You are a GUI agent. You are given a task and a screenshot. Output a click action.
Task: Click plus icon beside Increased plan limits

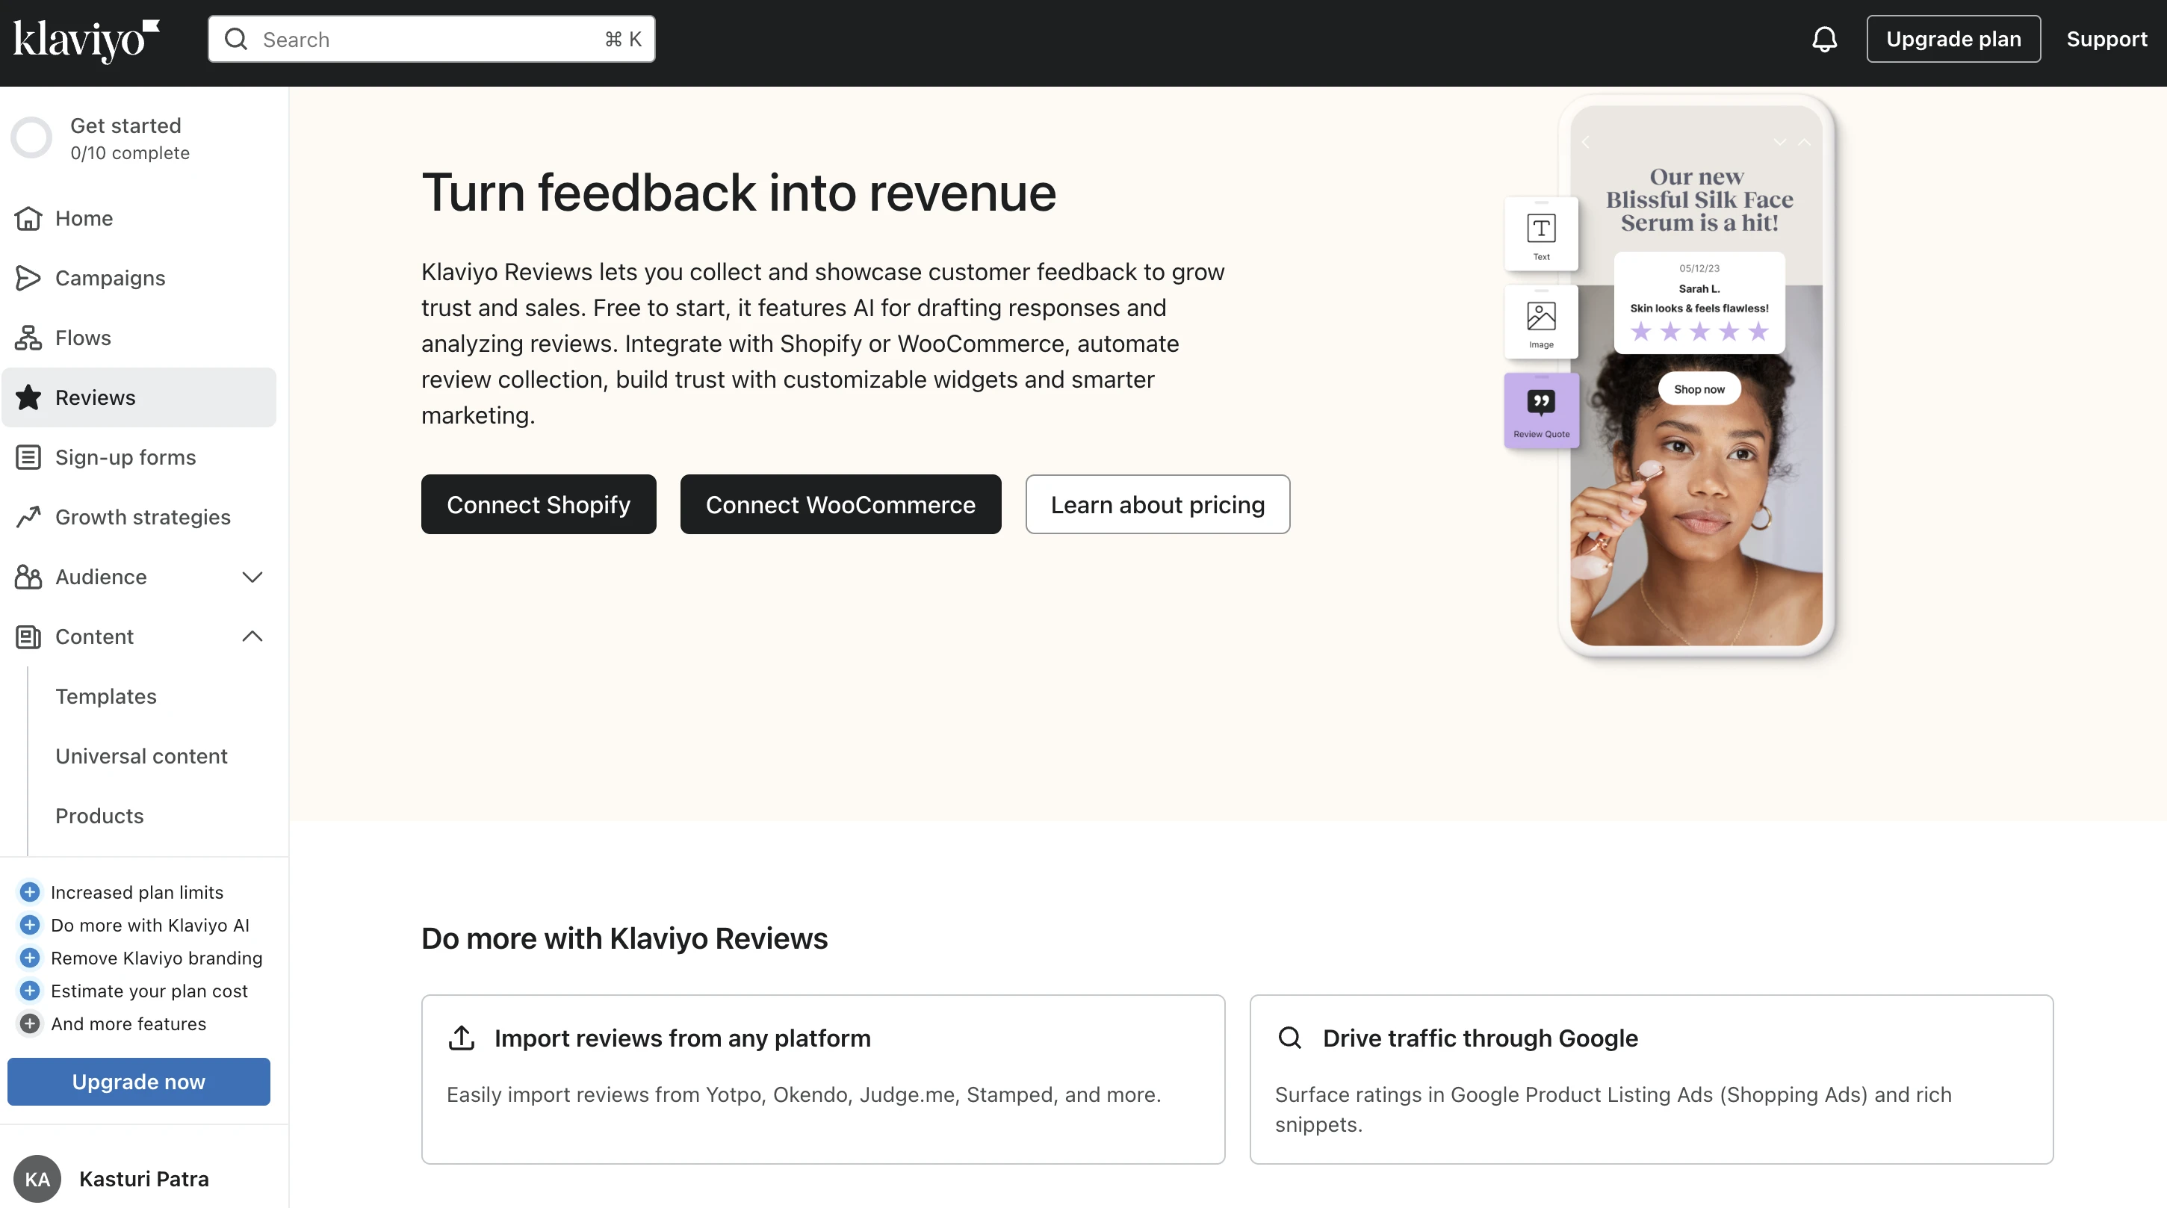[x=29, y=892]
